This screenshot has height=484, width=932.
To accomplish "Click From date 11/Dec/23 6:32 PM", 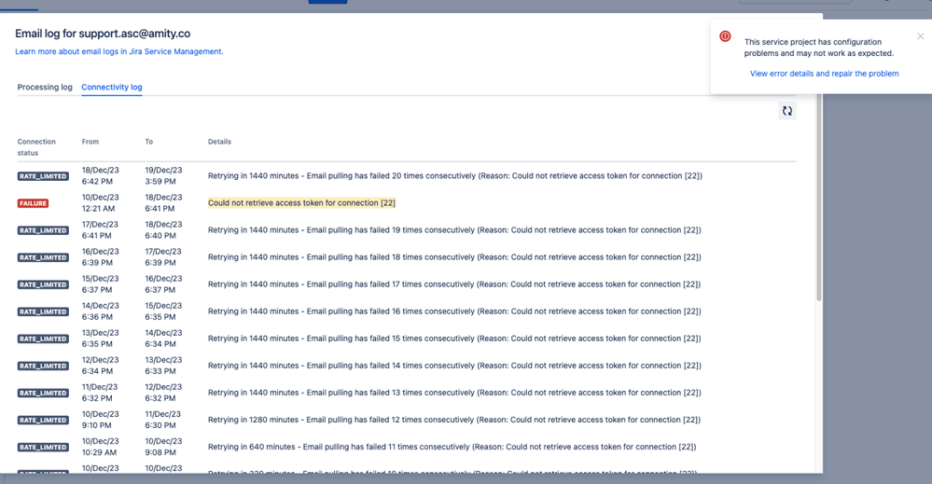I will pos(100,393).
